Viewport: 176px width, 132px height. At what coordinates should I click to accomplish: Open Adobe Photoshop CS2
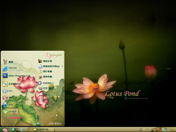pyautogui.click(x=16, y=76)
